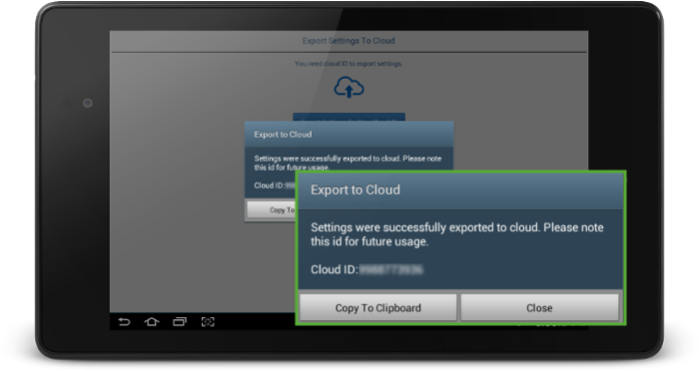Click the tablet's front camera lens
699x371 pixels.
click(88, 104)
